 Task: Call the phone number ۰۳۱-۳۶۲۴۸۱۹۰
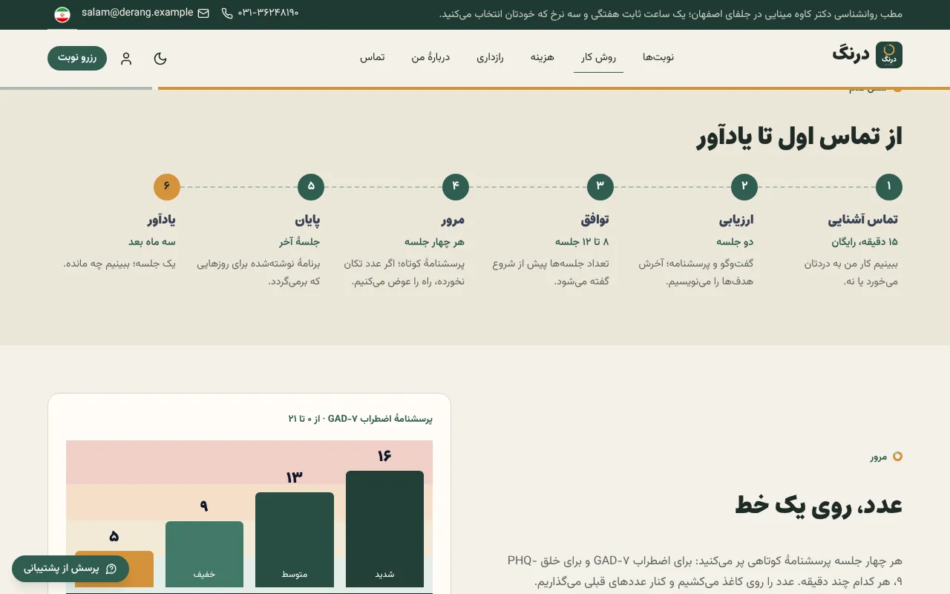pyautogui.click(x=260, y=13)
